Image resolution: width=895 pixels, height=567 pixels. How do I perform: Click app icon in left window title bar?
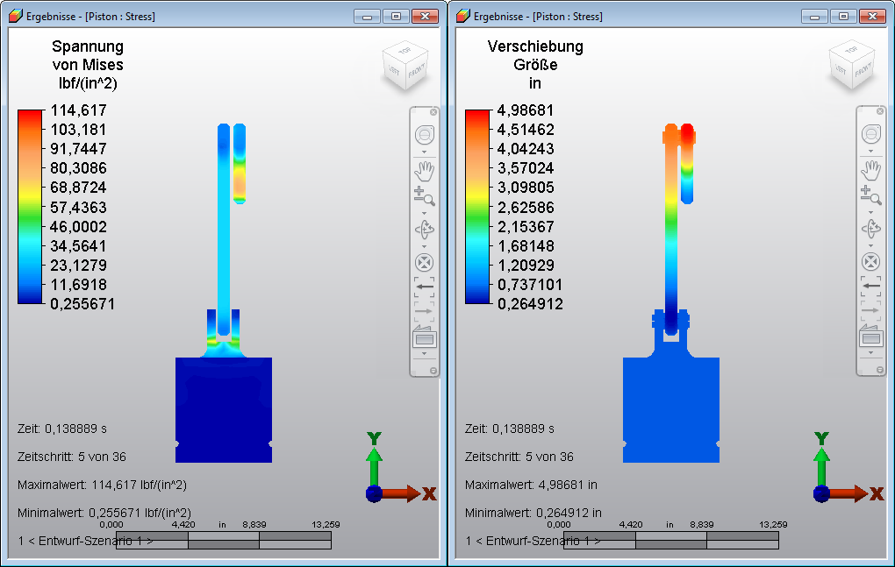[16, 16]
